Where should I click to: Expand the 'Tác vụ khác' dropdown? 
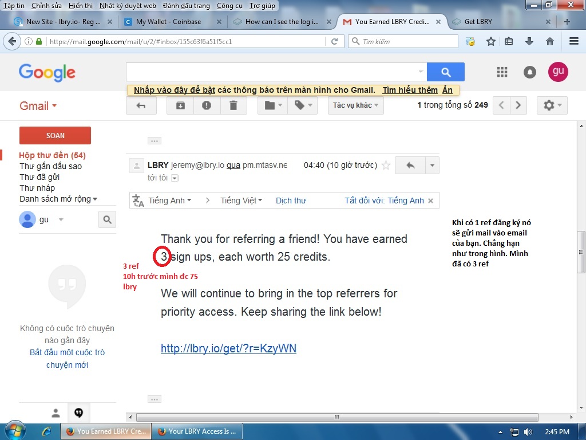coord(356,105)
